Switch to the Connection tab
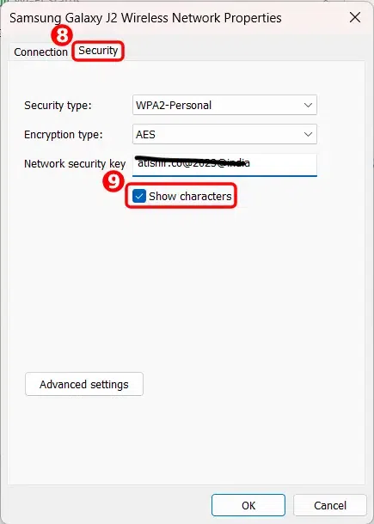Screen dimensions: 374x524 [40, 52]
